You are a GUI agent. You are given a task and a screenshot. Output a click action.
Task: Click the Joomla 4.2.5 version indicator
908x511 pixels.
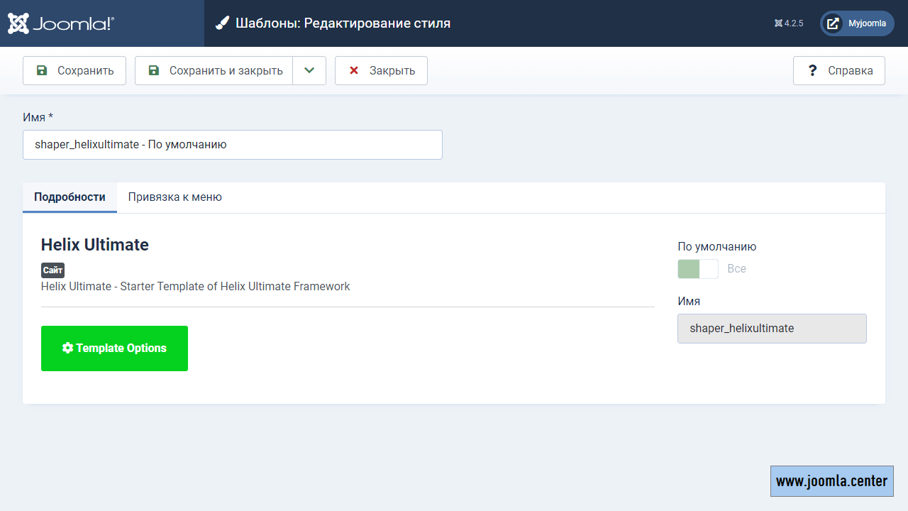(789, 23)
